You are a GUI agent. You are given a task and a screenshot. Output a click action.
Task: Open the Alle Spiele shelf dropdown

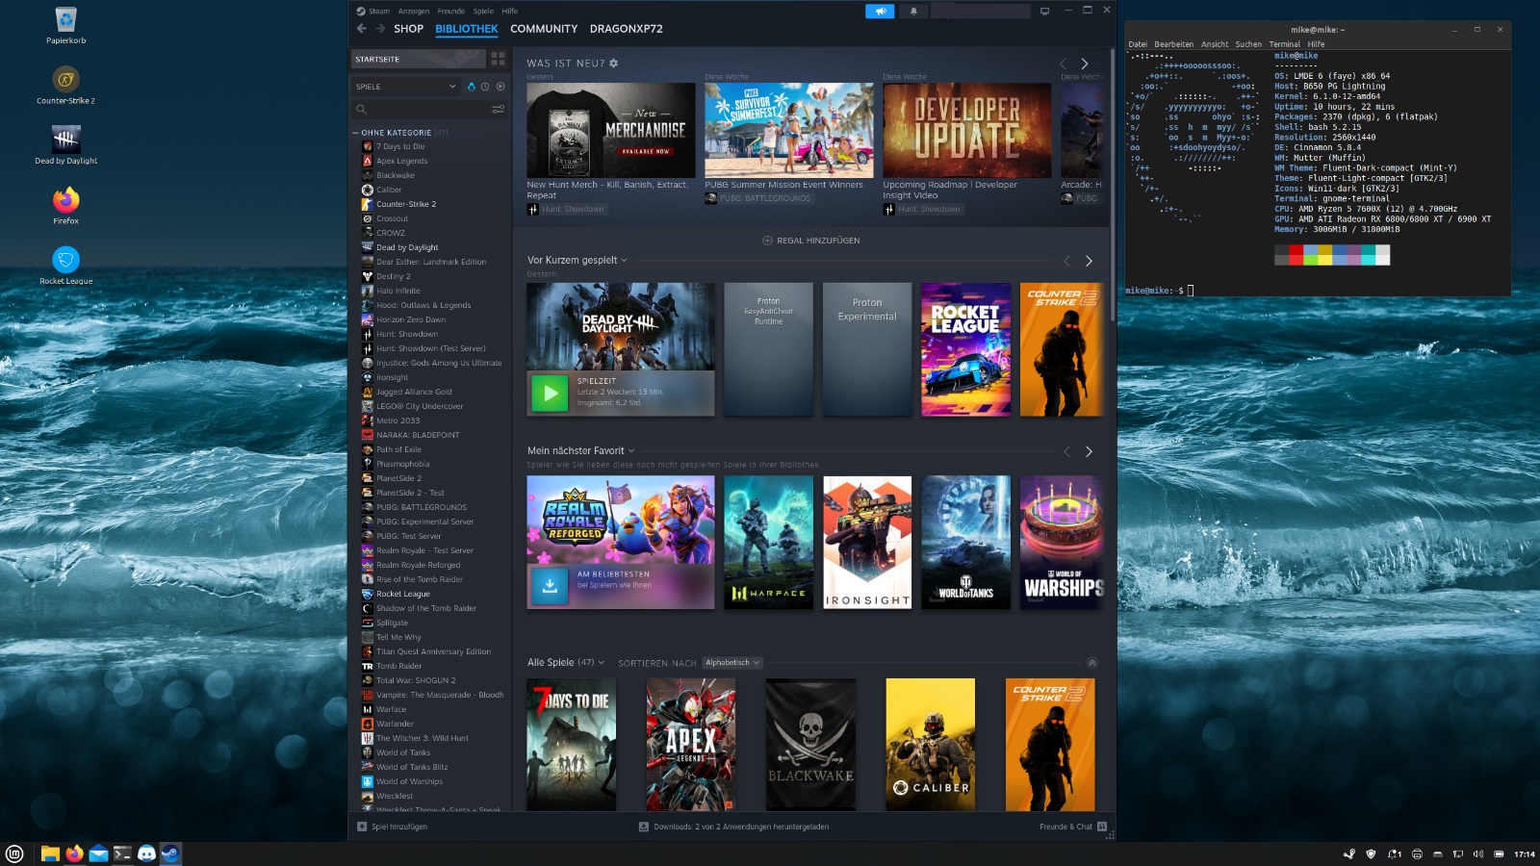(x=602, y=663)
